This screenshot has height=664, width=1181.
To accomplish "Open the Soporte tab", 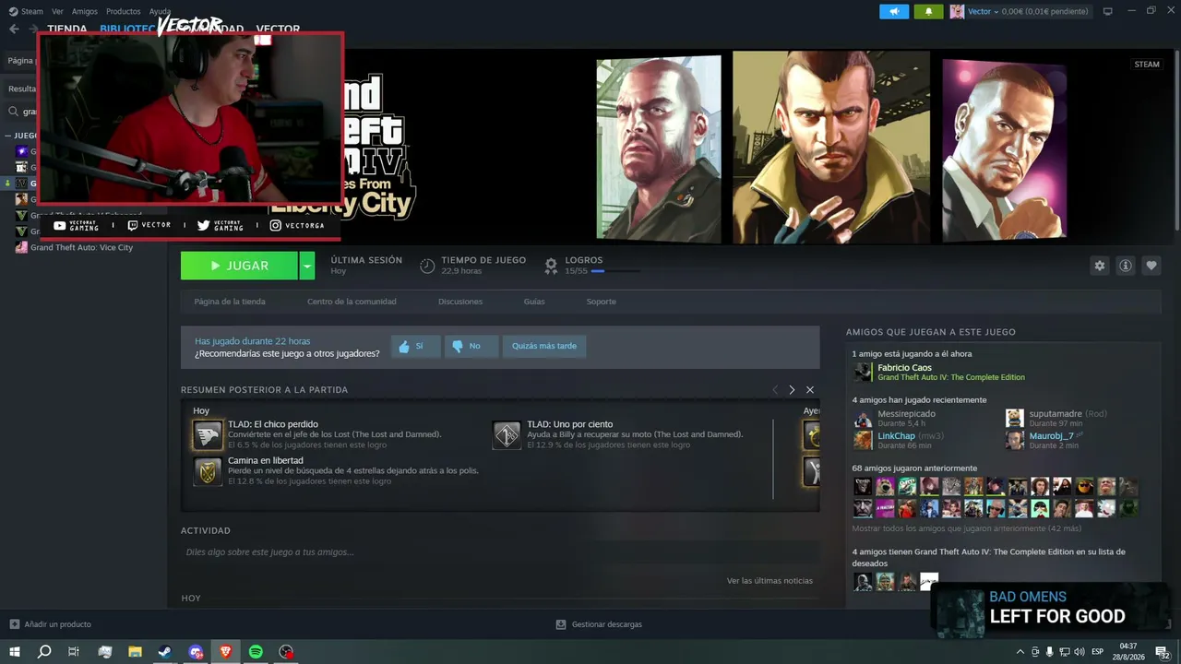I will pos(602,302).
